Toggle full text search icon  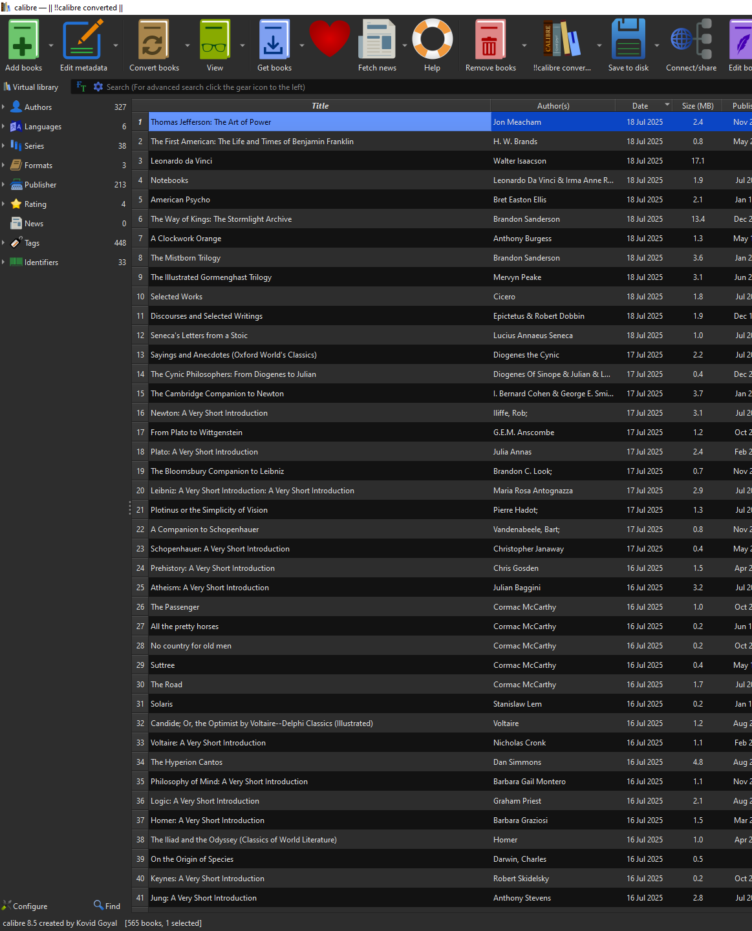pos(81,87)
